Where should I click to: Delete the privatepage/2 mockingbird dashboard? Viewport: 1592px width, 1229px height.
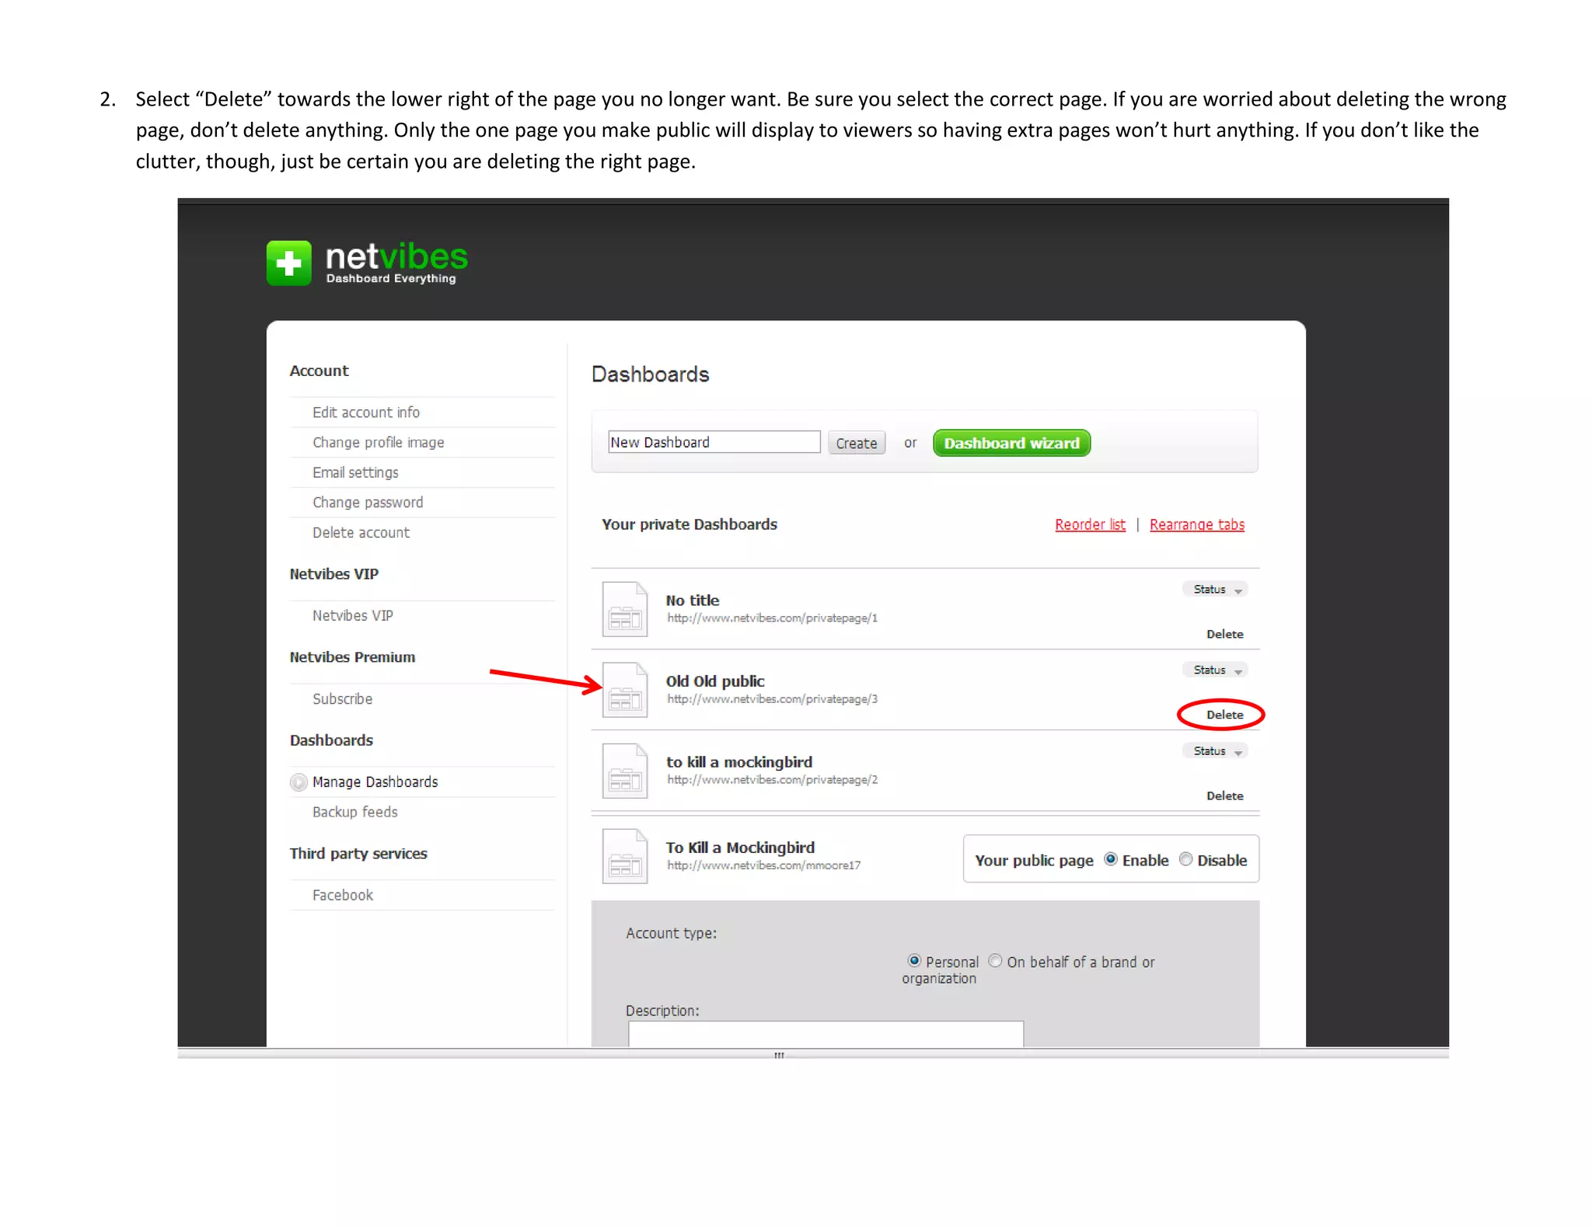(x=1225, y=796)
